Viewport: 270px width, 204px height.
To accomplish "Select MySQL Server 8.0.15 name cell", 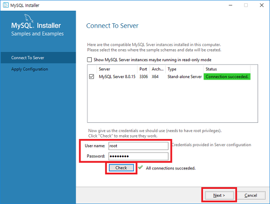I will point(117,77).
